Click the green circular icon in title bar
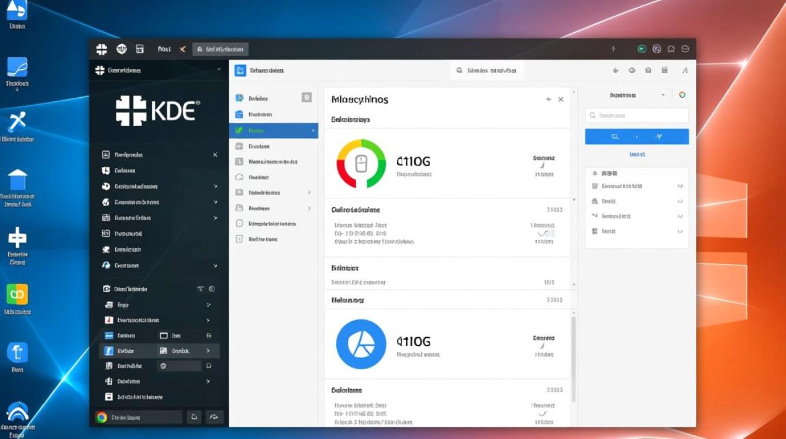 pyautogui.click(x=642, y=49)
